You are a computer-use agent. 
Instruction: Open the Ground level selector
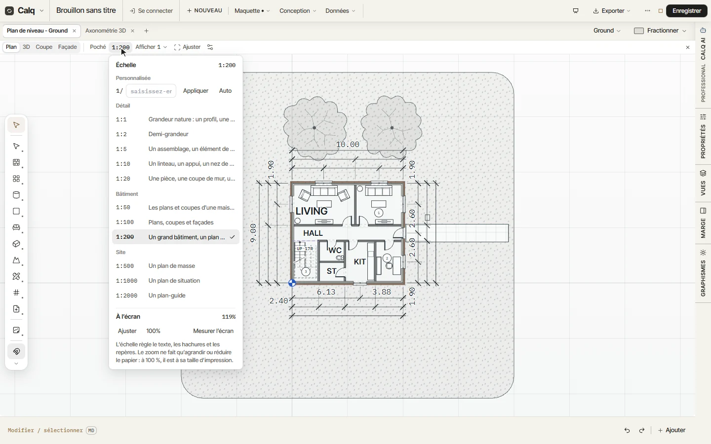(607, 31)
